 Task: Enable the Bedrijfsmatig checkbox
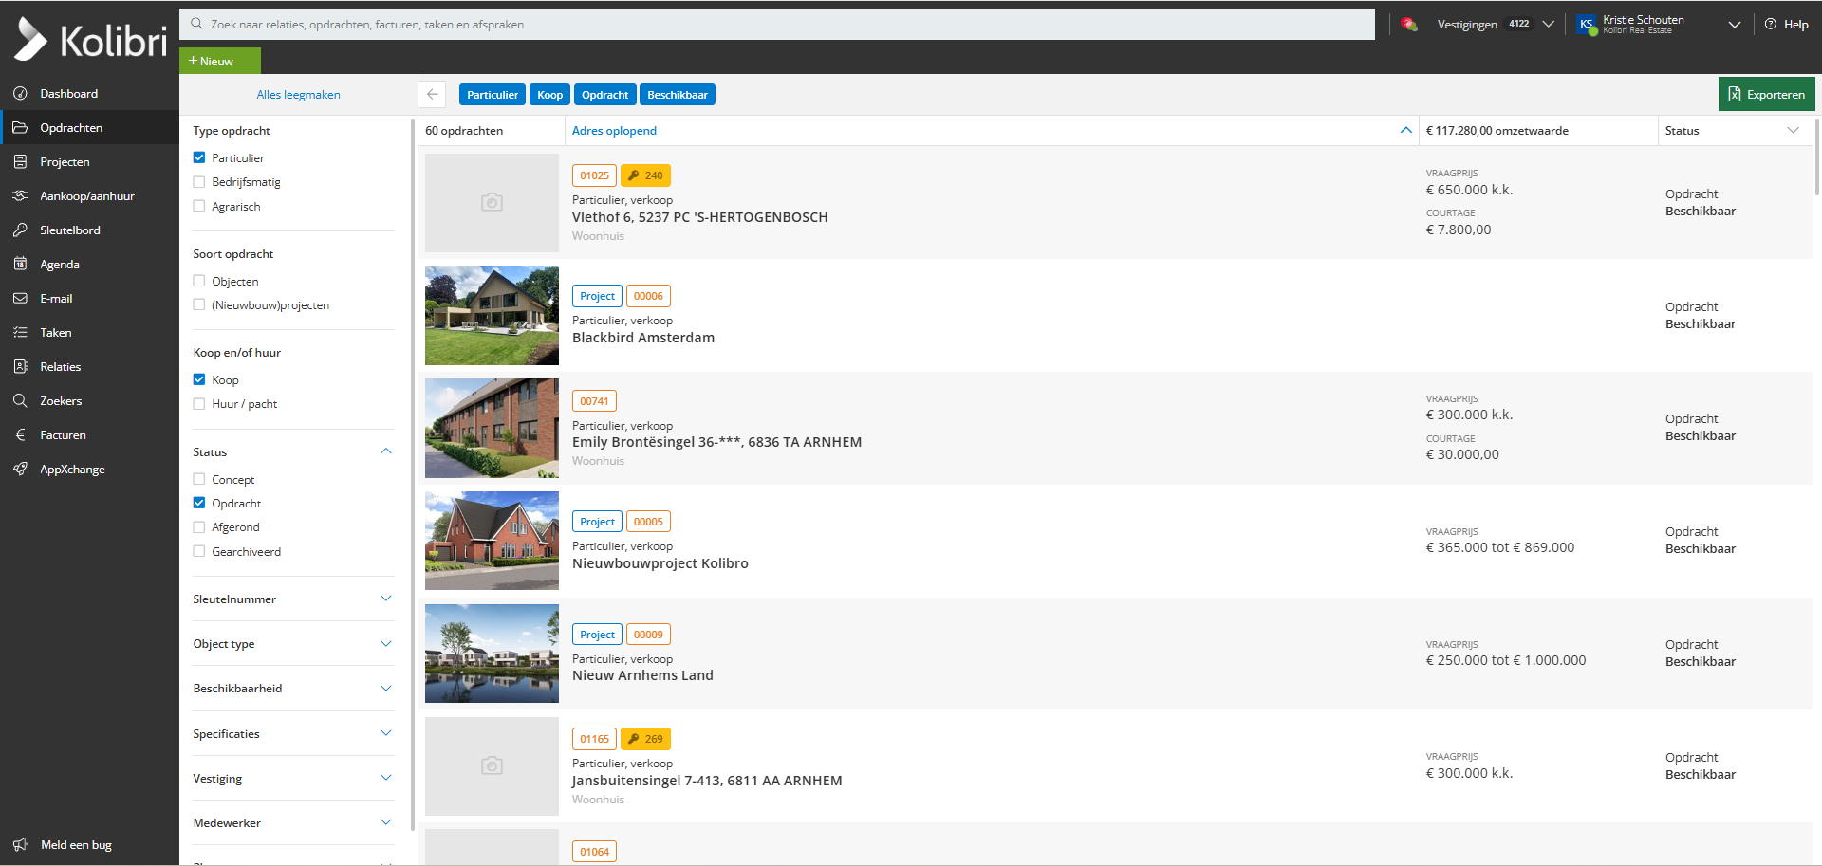[x=199, y=182]
